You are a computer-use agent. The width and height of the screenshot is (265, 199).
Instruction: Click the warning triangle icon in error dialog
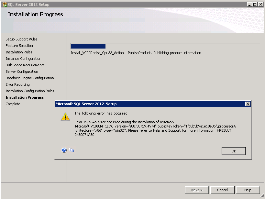click(x=65, y=116)
